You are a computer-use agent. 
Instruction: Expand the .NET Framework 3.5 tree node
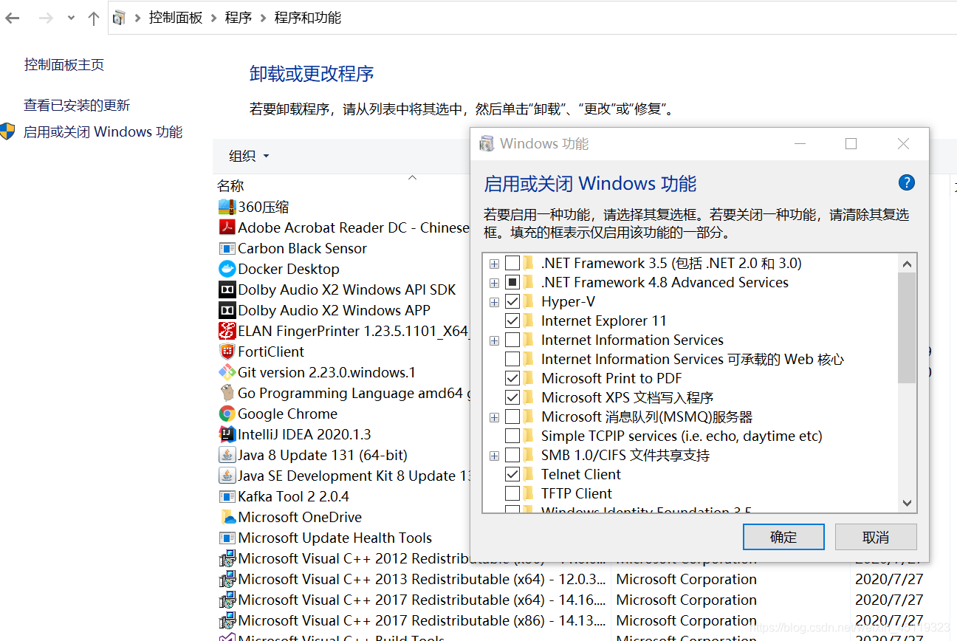[494, 264]
